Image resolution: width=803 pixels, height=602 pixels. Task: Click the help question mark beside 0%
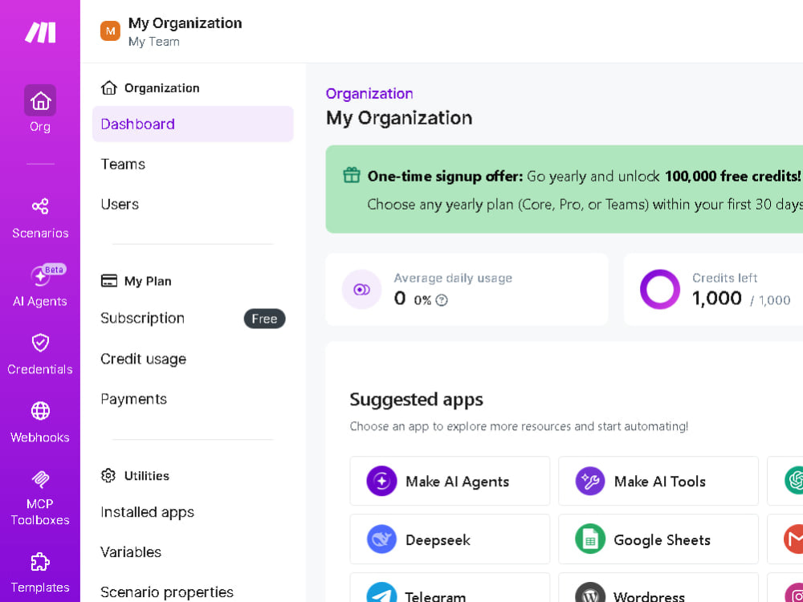[x=442, y=300]
